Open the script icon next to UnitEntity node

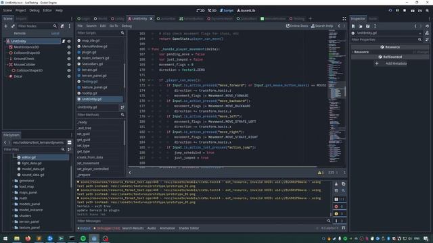64,41
